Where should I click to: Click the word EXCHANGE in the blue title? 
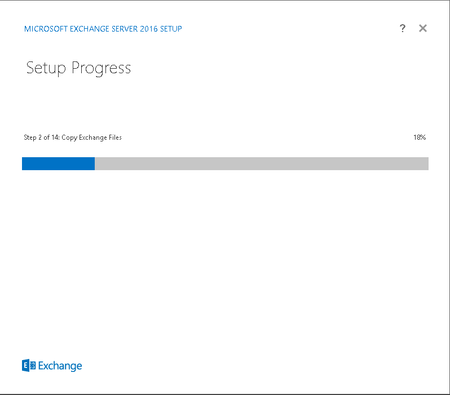(x=90, y=29)
